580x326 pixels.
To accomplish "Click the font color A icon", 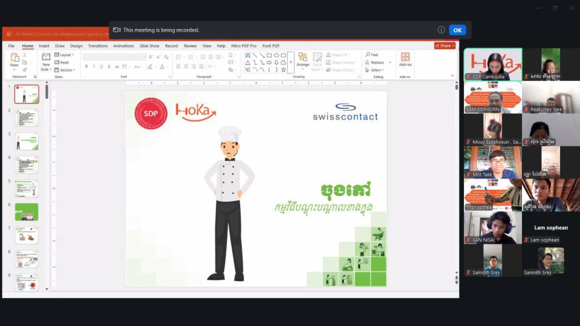I will coord(162,66).
